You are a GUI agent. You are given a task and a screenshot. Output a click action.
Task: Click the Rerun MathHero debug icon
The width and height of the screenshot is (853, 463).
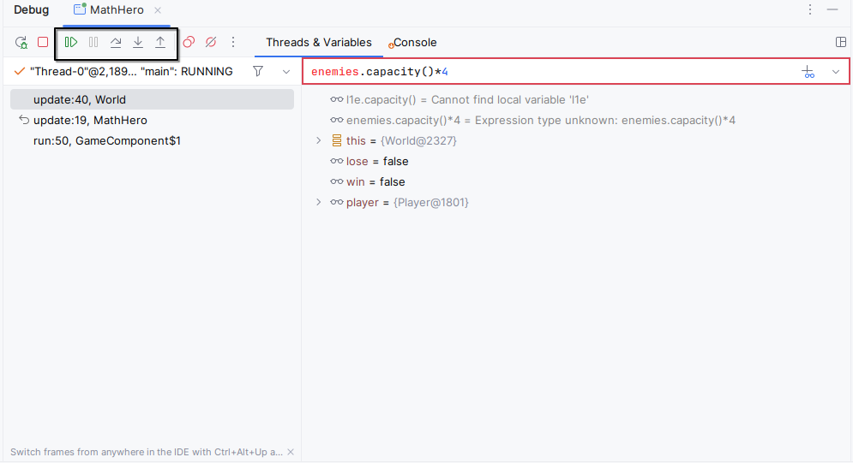[21, 42]
